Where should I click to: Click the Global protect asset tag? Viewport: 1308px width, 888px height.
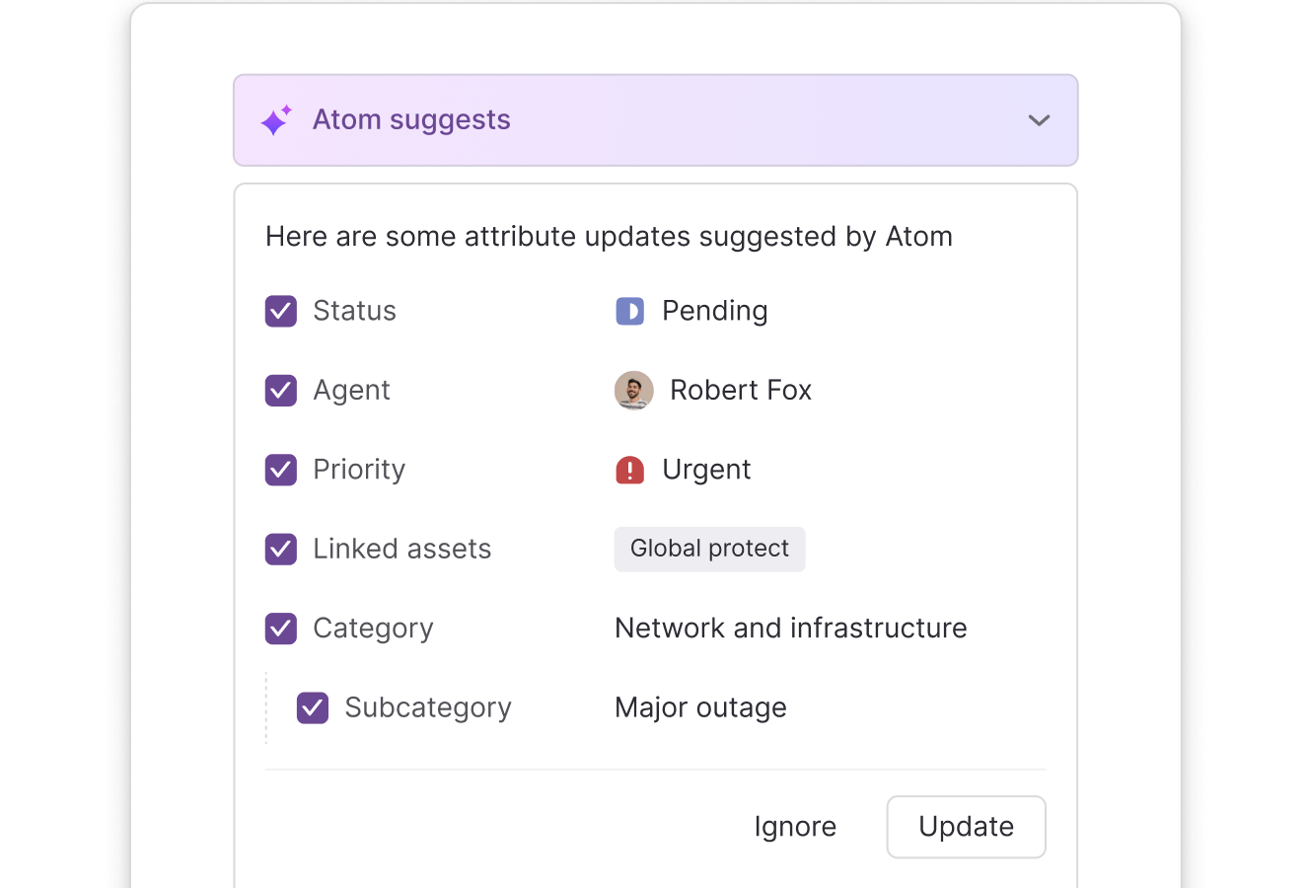[710, 549]
